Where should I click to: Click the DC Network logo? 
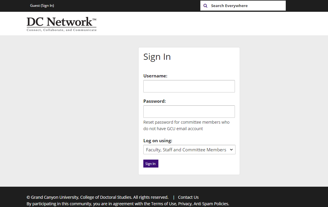pos(61,24)
